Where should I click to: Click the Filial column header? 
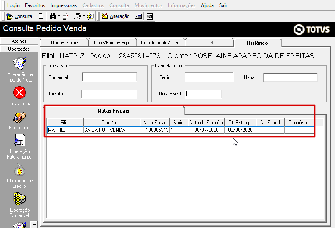(65, 122)
